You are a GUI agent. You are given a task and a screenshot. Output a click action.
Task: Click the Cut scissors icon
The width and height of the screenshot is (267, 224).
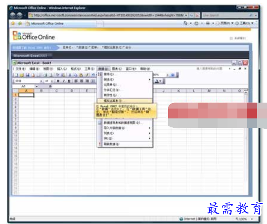70,75
